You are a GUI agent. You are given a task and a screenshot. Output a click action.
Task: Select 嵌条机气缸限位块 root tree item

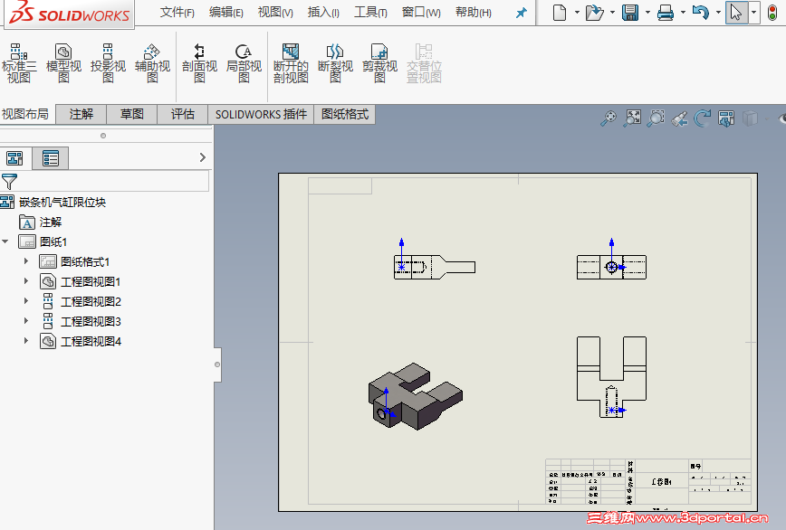pyautogui.click(x=62, y=203)
